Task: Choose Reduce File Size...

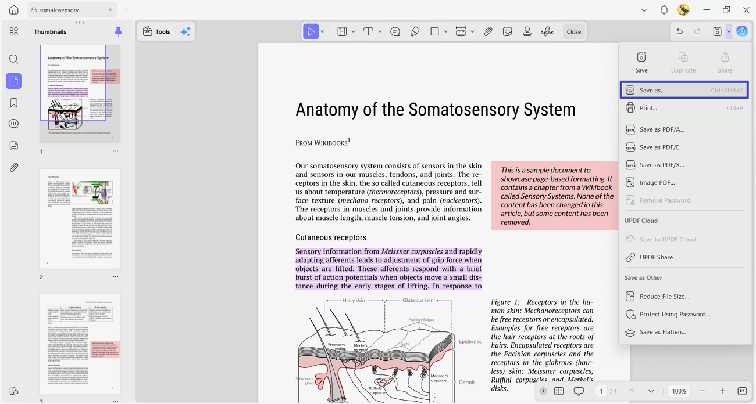Action: (x=684, y=297)
